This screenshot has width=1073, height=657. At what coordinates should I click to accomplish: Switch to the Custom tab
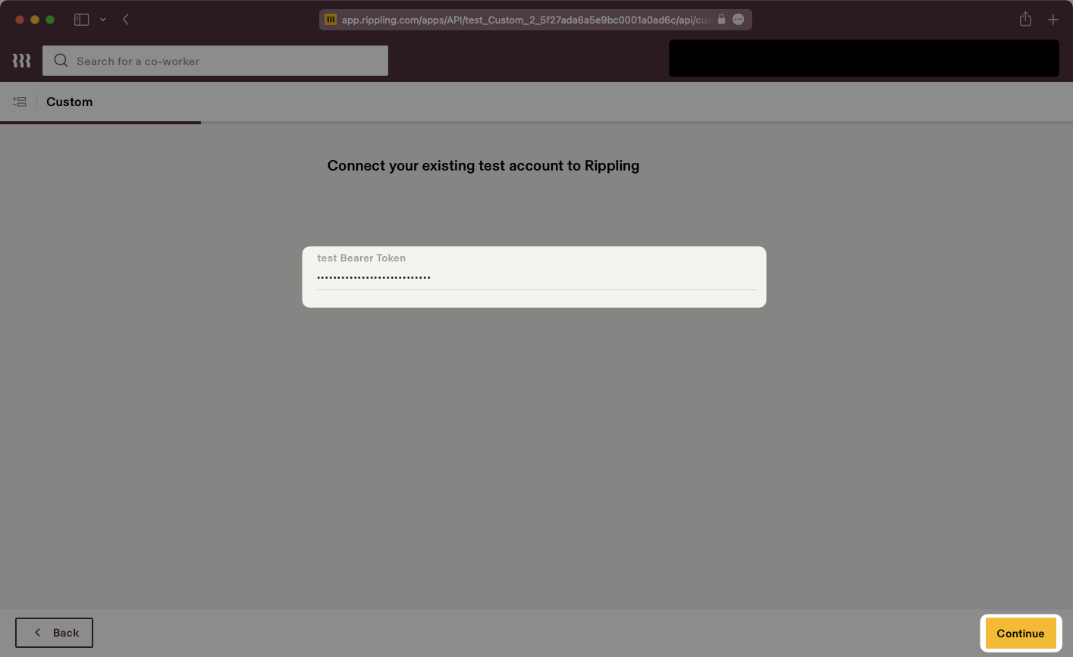[x=69, y=102]
